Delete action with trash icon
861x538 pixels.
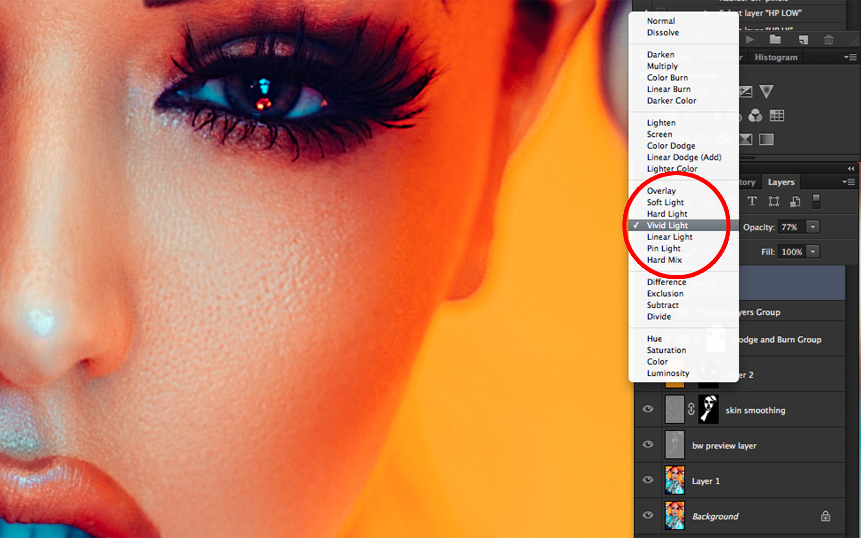click(829, 39)
